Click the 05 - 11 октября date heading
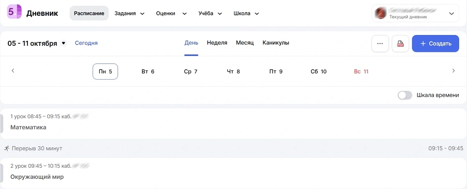 point(33,43)
